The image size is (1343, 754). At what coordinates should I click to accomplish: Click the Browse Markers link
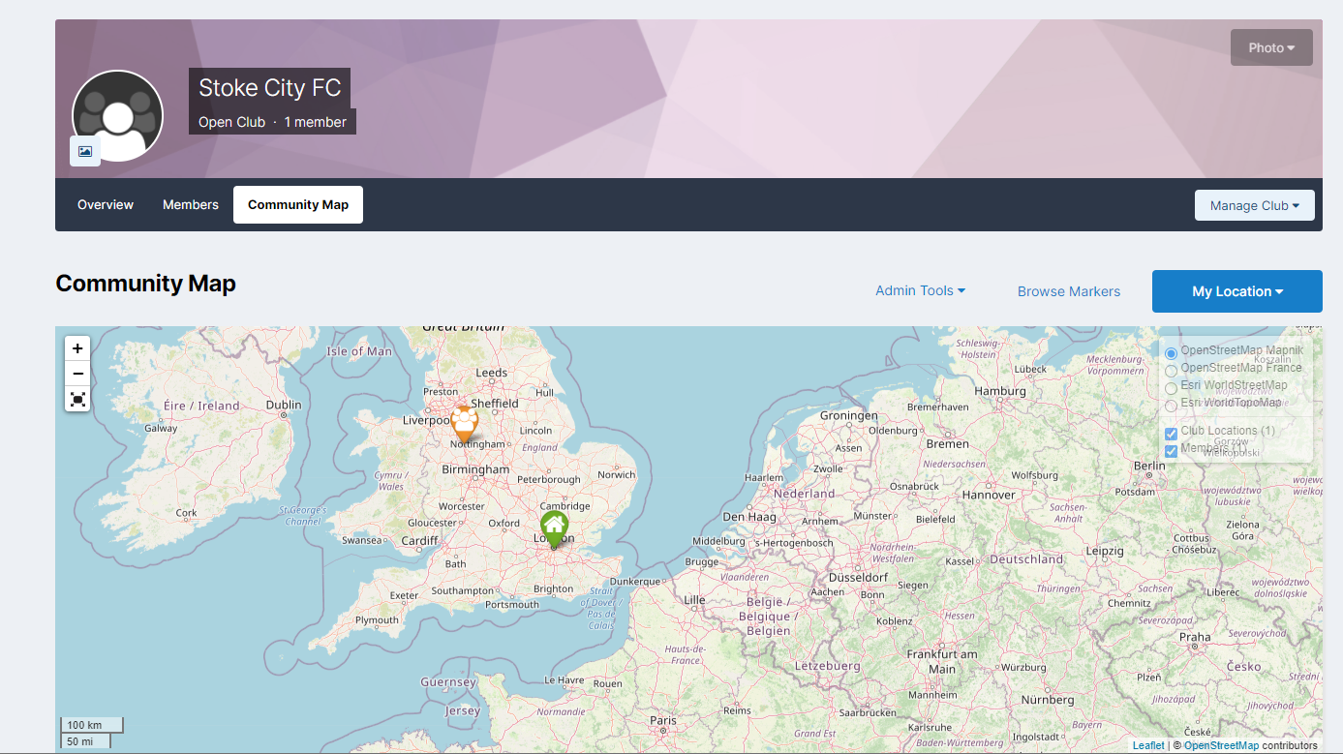pos(1068,291)
